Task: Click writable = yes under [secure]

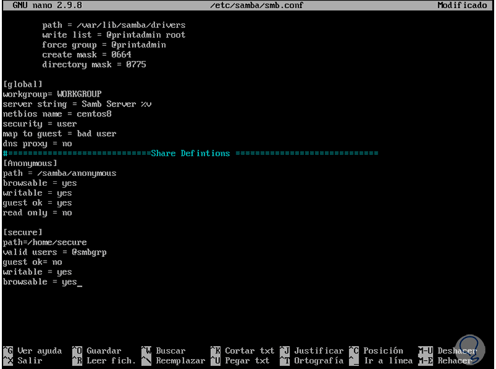Action: pos(37,272)
